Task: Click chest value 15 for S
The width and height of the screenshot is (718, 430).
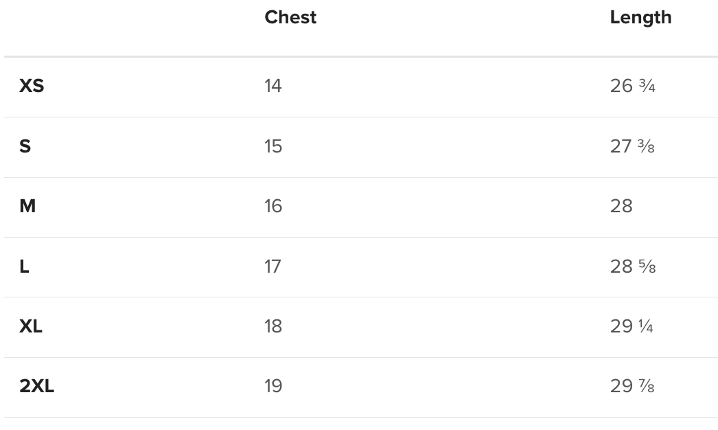Action: 273,146
